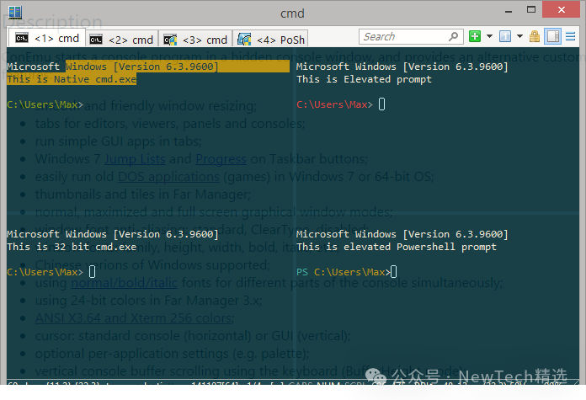The height and width of the screenshot is (400, 586).
Task: Click the ConEmu application icon in title bar
Action: point(15,12)
